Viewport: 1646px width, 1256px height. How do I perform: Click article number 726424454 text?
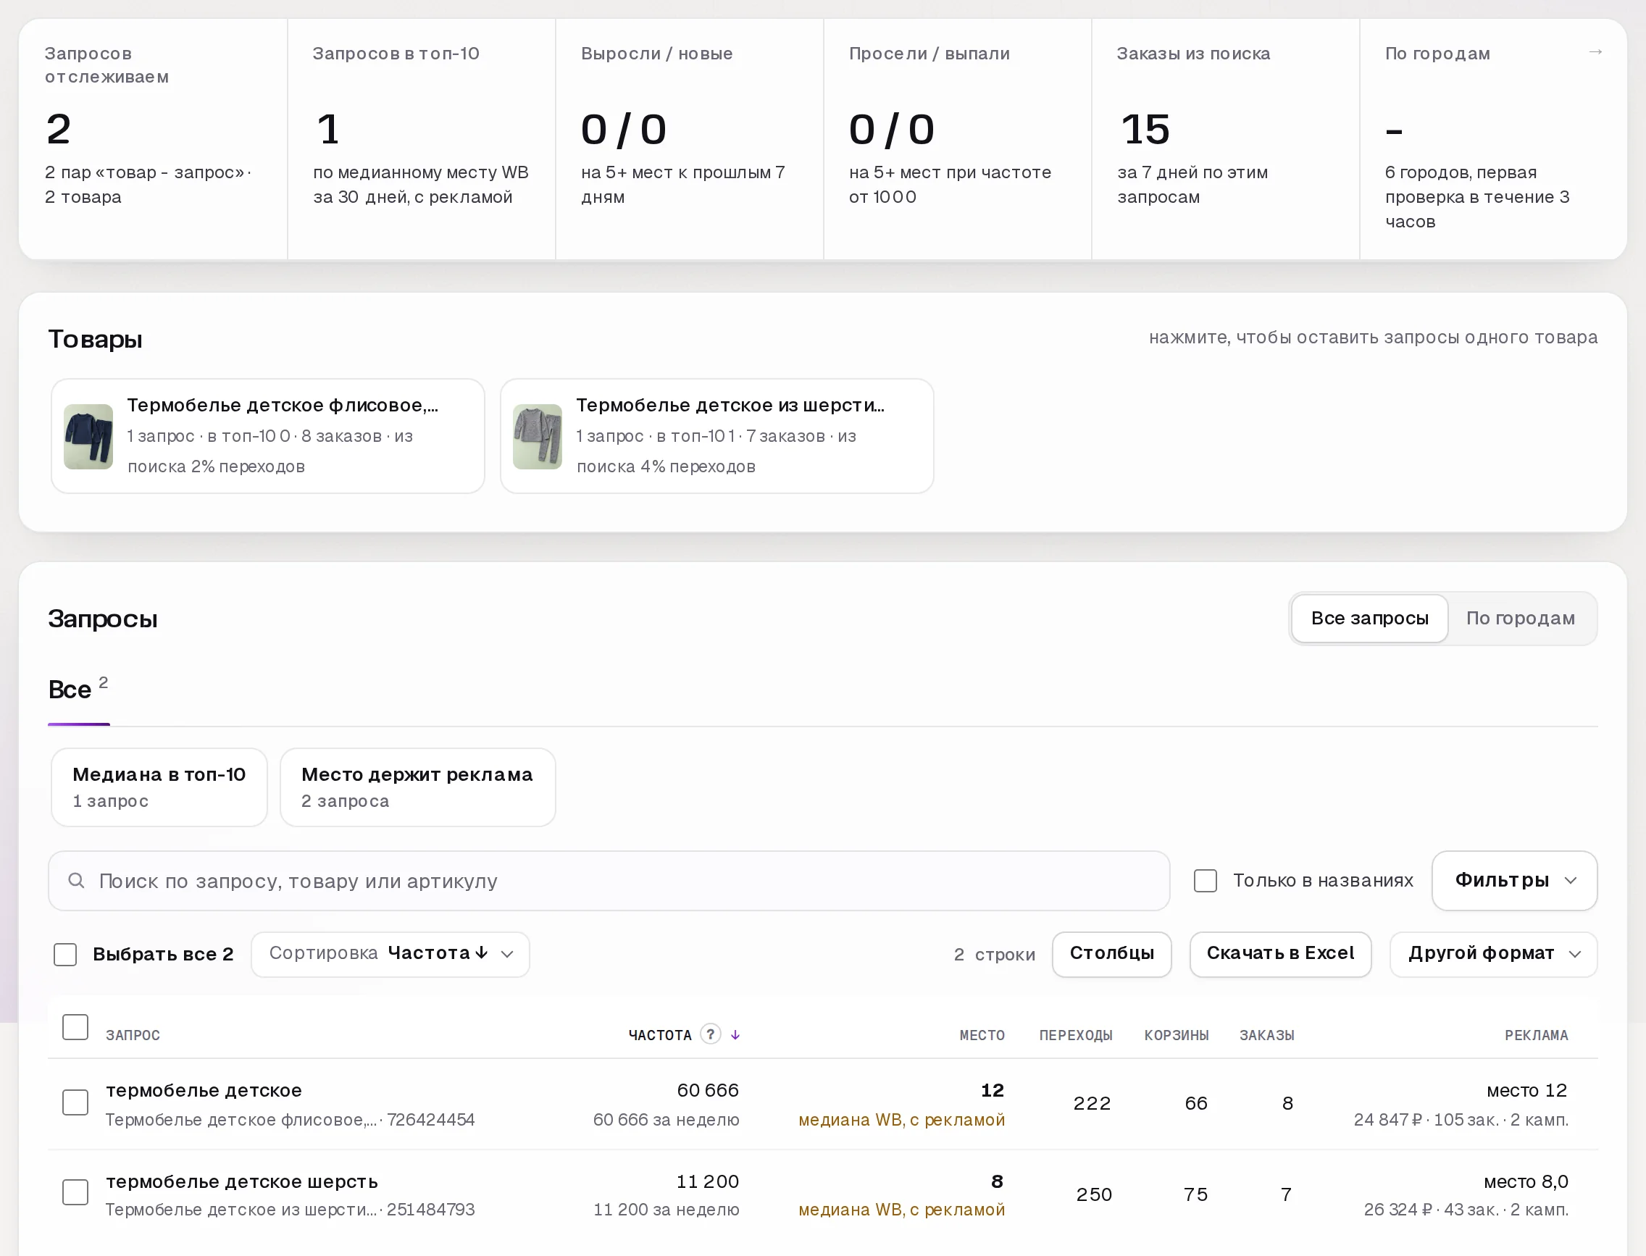point(431,1120)
